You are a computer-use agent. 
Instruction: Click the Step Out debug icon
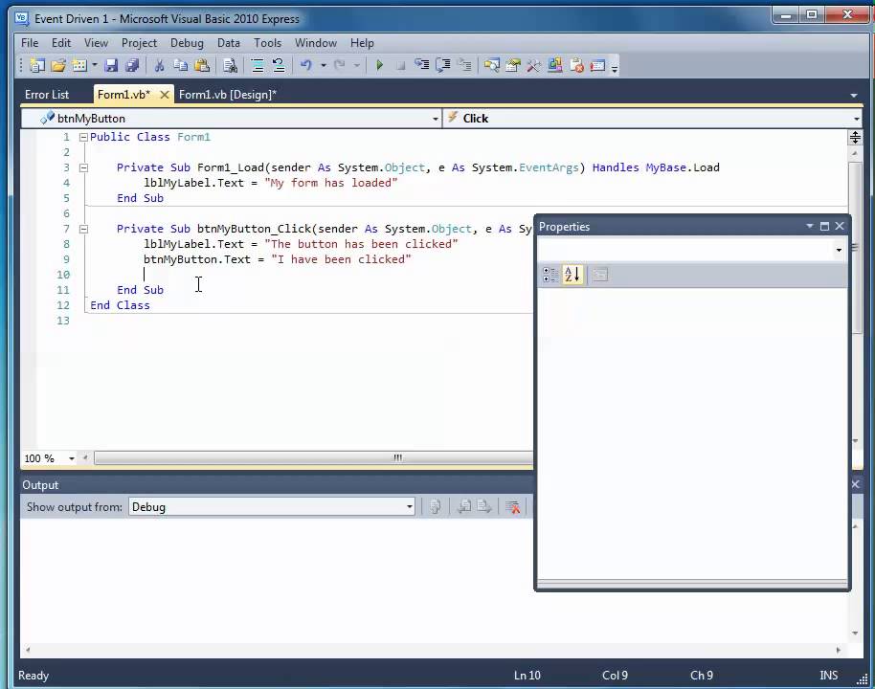[x=464, y=66]
